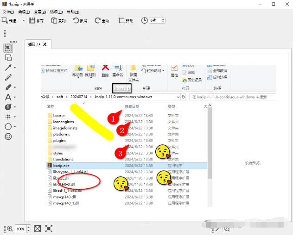Image resolution: width=293 pixels, height=235 pixels.
Task: Click the 20240714 breadcrumb in the captured image
Action: click(x=79, y=97)
